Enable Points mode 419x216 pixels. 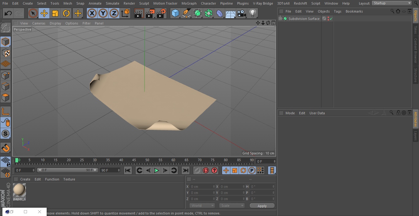(x=6, y=75)
